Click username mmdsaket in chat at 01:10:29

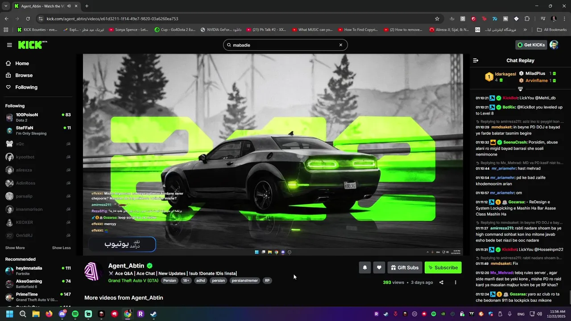pos(501,127)
